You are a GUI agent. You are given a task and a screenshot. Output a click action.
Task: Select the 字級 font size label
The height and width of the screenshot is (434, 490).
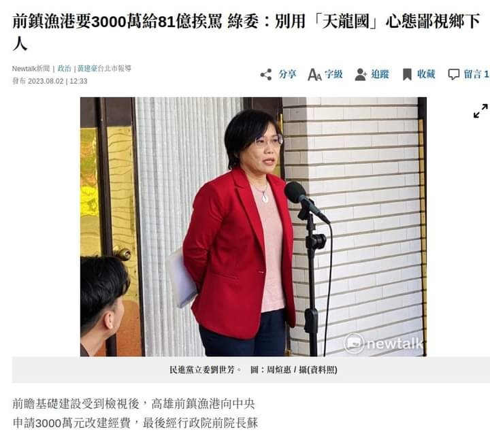pyautogui.click(x=333, y=74)
